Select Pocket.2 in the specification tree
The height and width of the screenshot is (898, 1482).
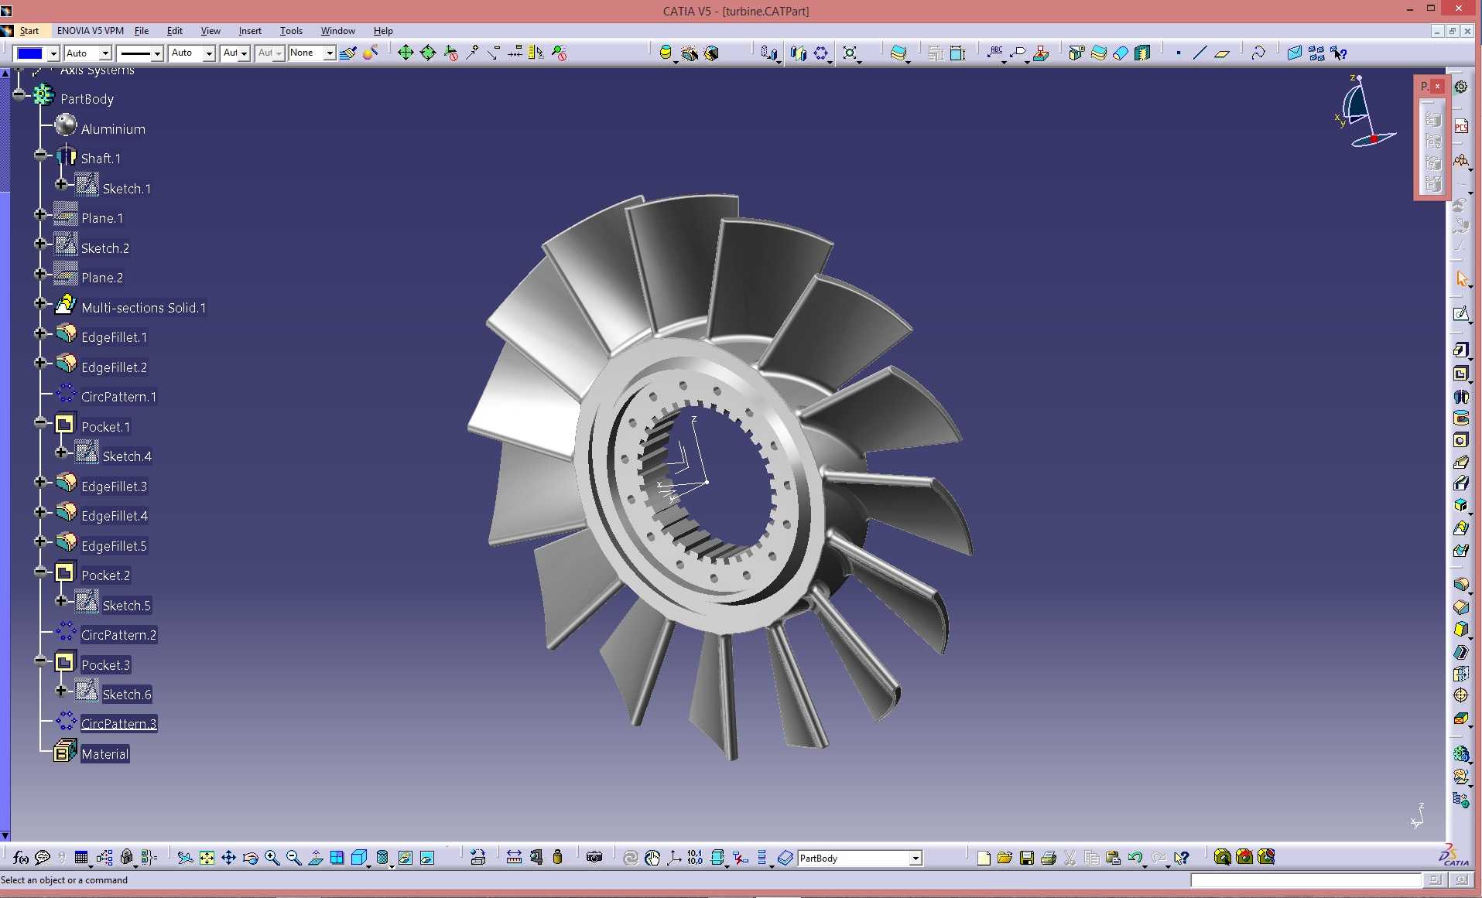tap(106, 575)
